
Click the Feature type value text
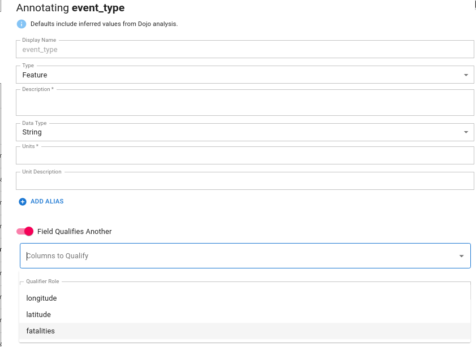coord(35,75)
